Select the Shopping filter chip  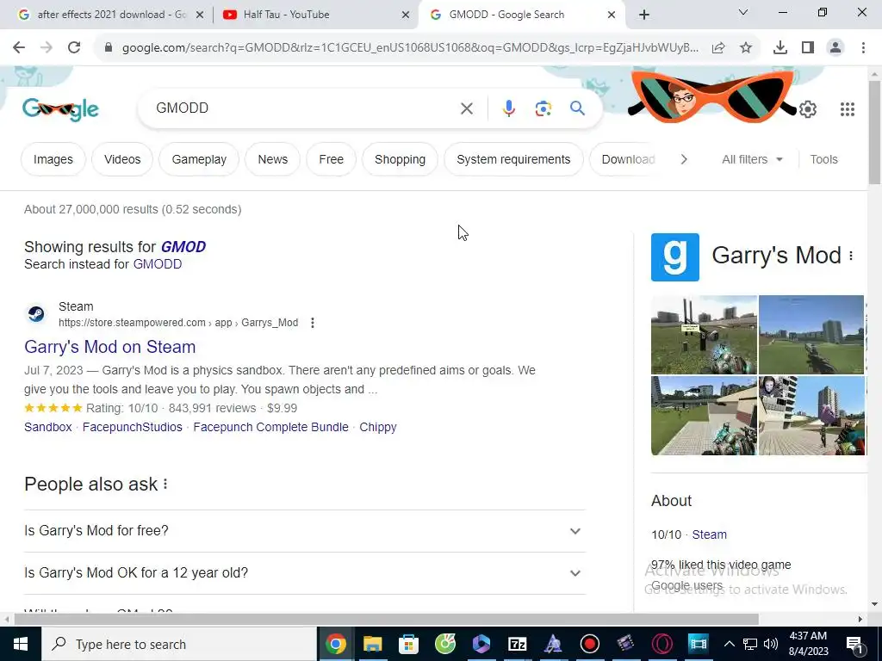(400, 159)
